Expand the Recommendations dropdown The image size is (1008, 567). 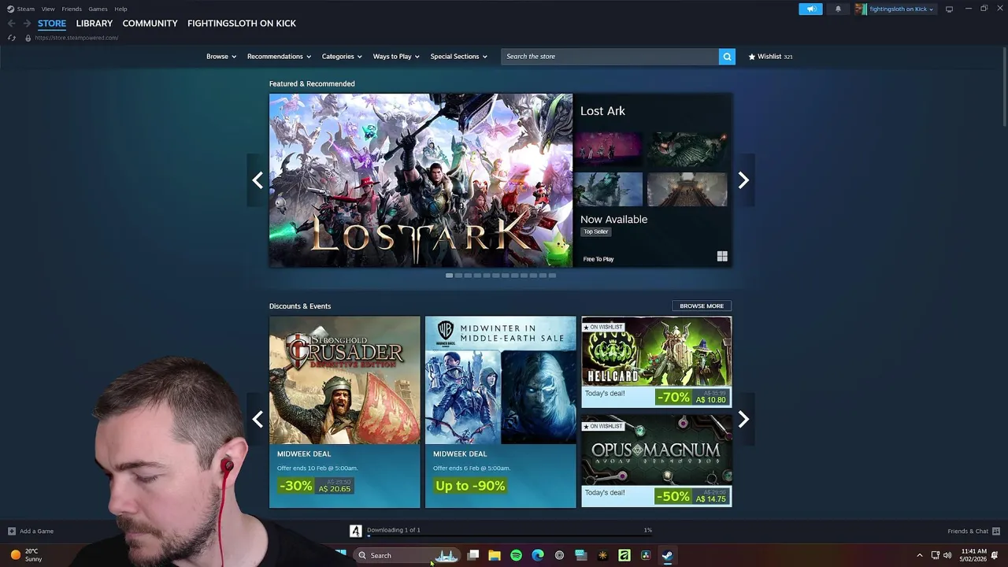coord(280,56)
